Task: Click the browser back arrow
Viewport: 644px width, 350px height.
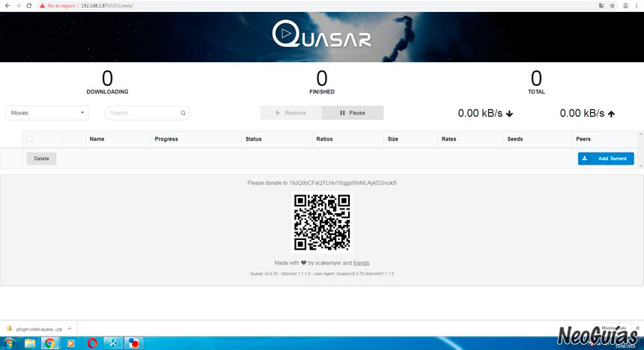Action: coord(7,6)
